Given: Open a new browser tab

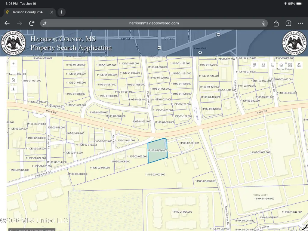Looking at the screenshot, I should [x=61, y=12].
